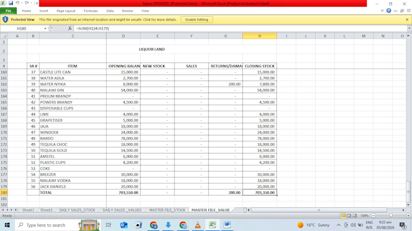The height and width of the screenshot is (231, 412).
Task: Click the Enable Editing button
Action: click(196, 20)
